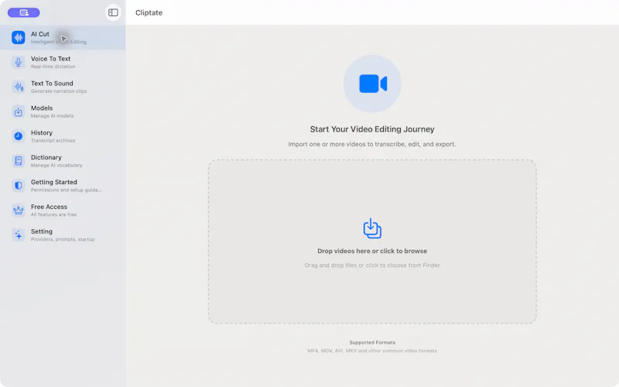The image size is (619, 387).
Task: Click the Setting sparkle icon
Action: point(18,235)
